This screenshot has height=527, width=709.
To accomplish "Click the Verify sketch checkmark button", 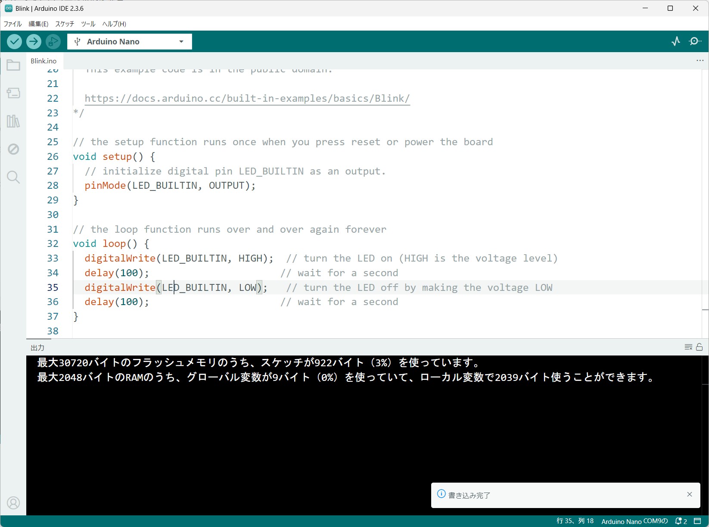I will 14,41.
